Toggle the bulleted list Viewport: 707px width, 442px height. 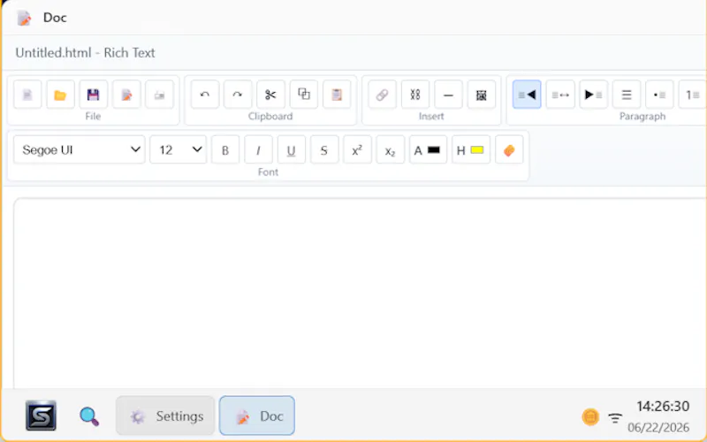659,95
